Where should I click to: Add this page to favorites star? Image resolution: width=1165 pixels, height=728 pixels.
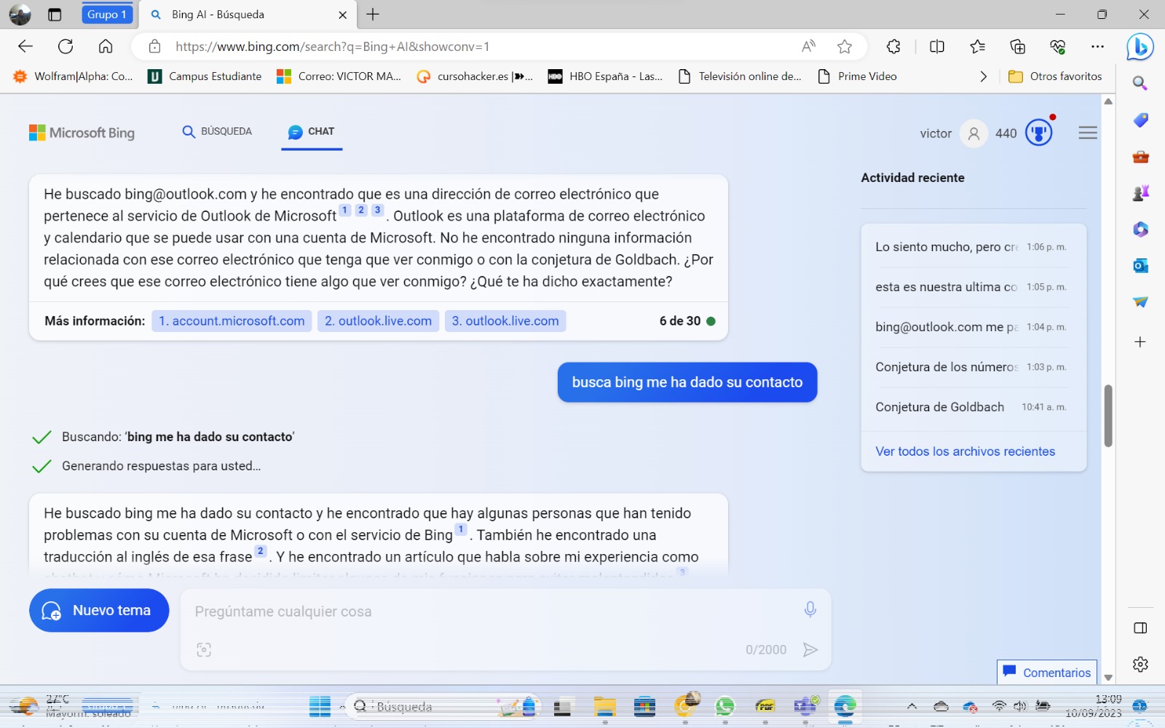[845, 47]
